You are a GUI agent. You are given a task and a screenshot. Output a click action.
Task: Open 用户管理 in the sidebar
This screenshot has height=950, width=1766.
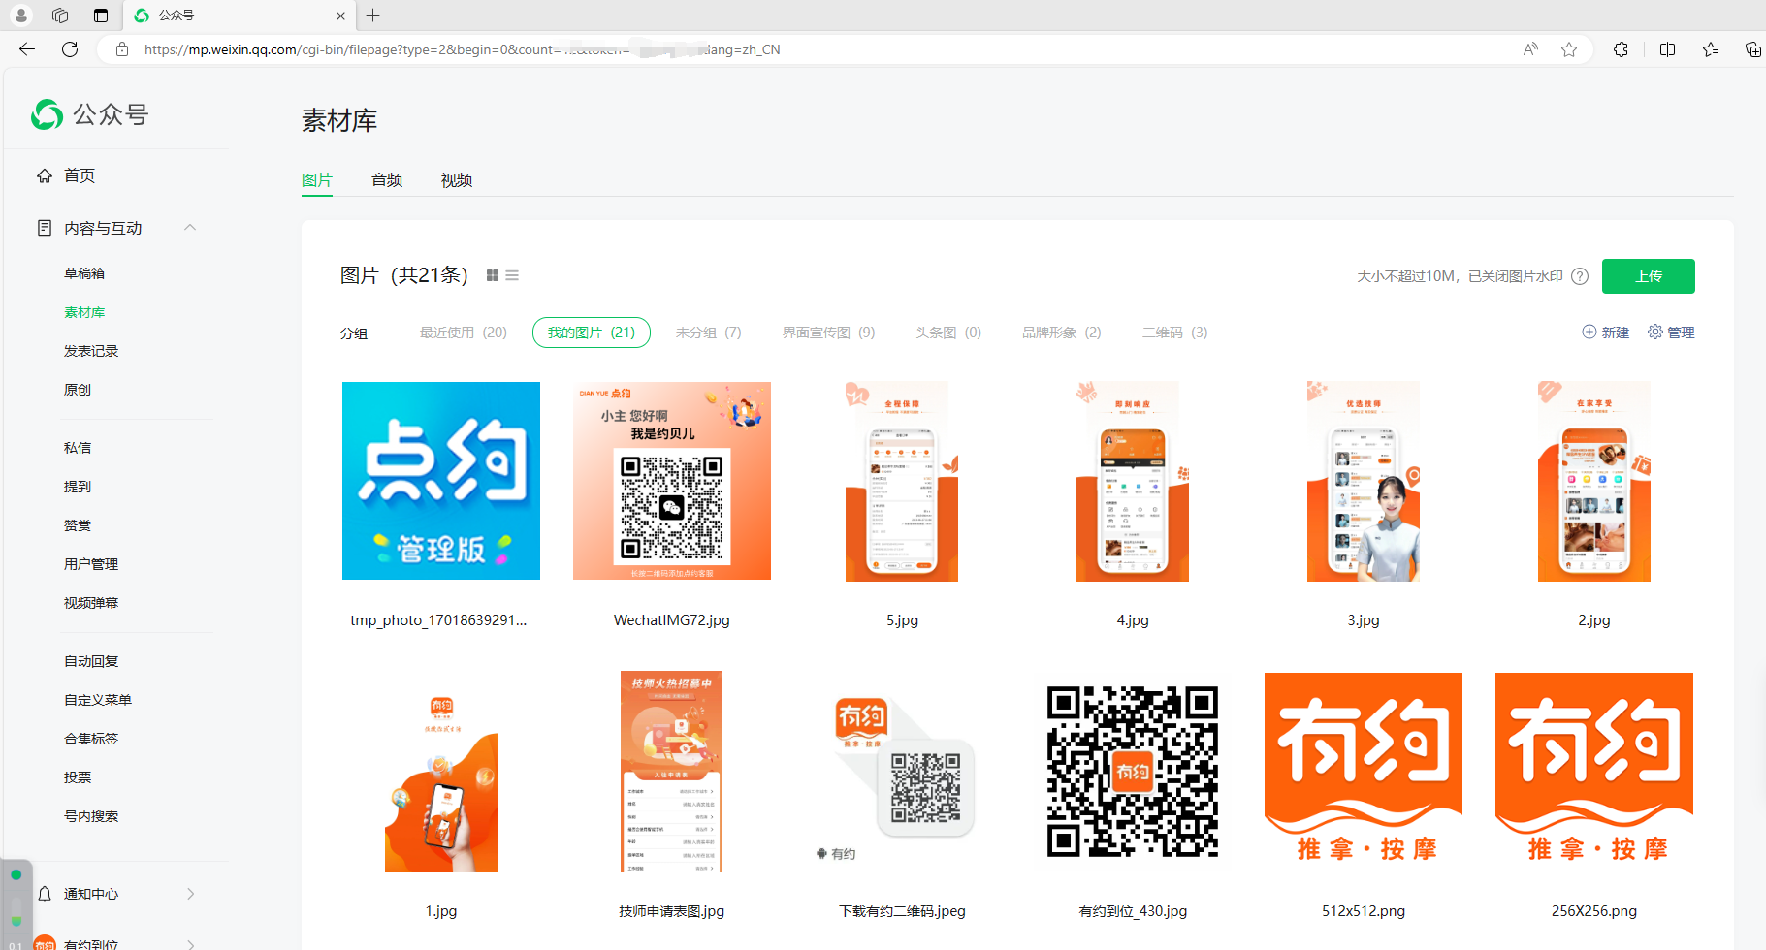point(91,564)
